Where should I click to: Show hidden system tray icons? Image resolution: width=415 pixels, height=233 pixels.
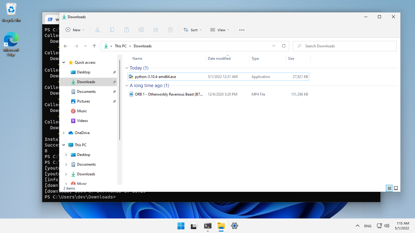click(358, 226)
